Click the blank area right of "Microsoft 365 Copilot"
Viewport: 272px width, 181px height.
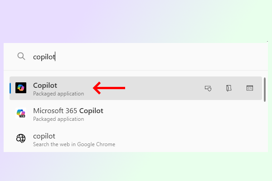click(181, 114)
